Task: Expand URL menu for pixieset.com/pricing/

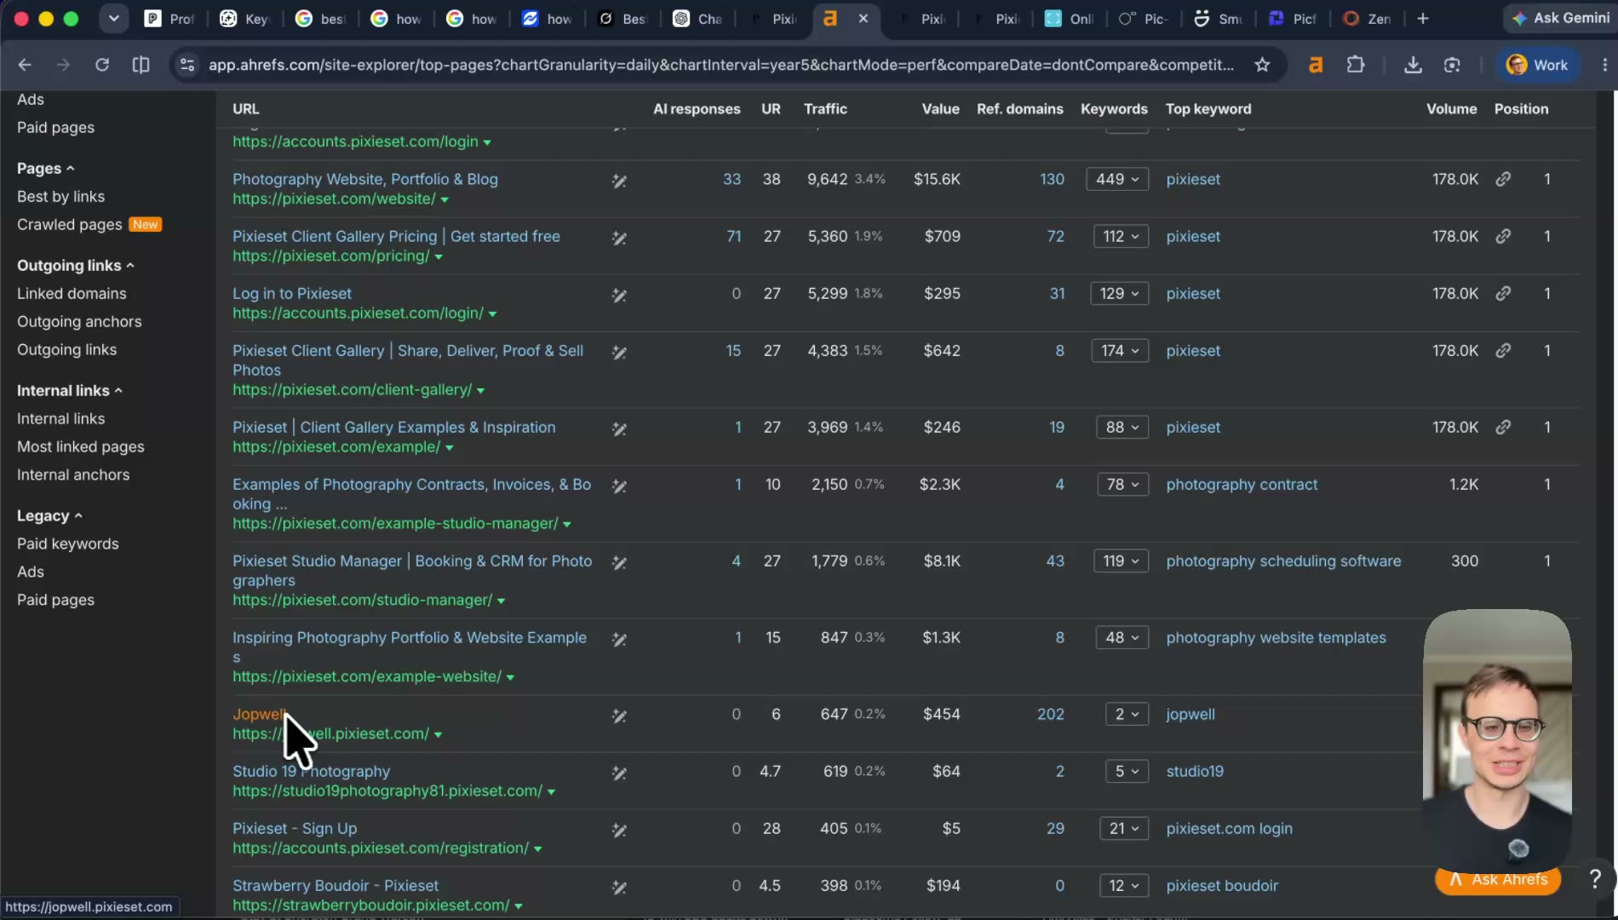Action: [x=439, y=256]
